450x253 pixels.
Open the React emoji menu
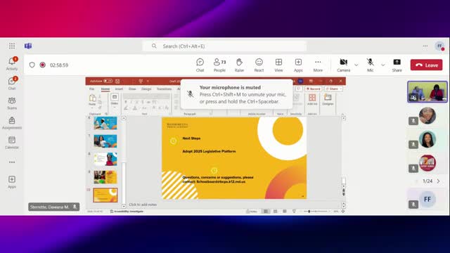coord(259,65)
